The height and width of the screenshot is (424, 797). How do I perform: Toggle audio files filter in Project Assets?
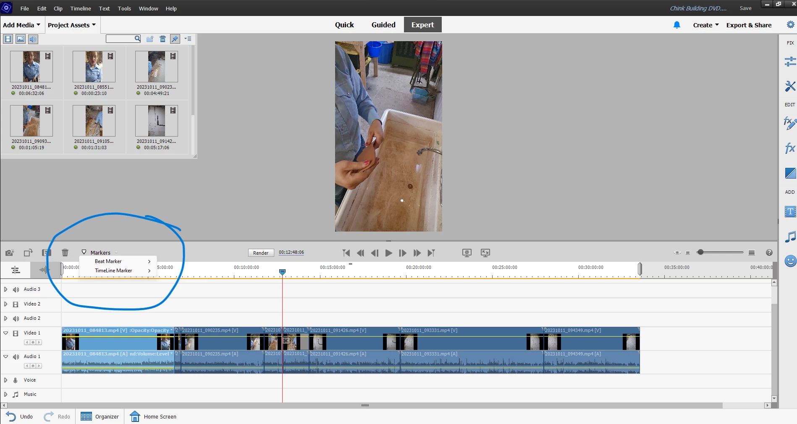33,39
